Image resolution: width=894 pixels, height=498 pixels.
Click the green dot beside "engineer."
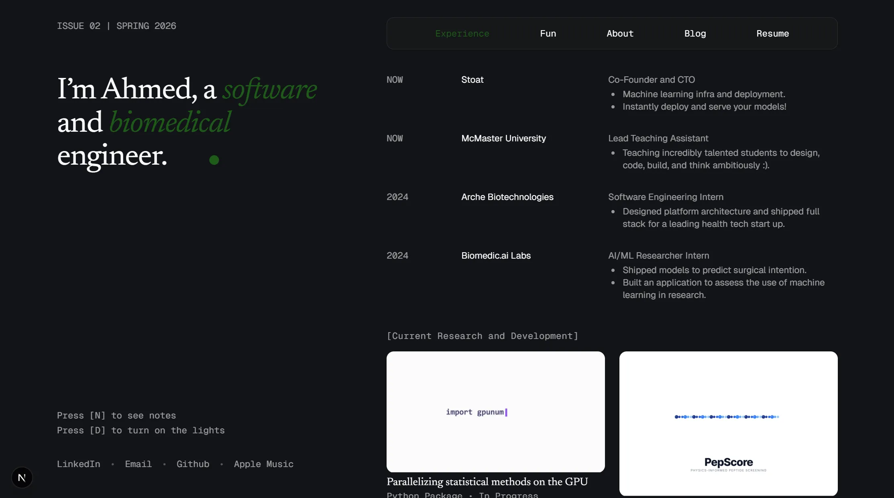click(x=214, y=159)
